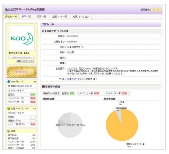The image size is (169, 154).
Task: Click the red ベストアンサー率 bar in the sidebar
Action: click(x=33, y=102)
